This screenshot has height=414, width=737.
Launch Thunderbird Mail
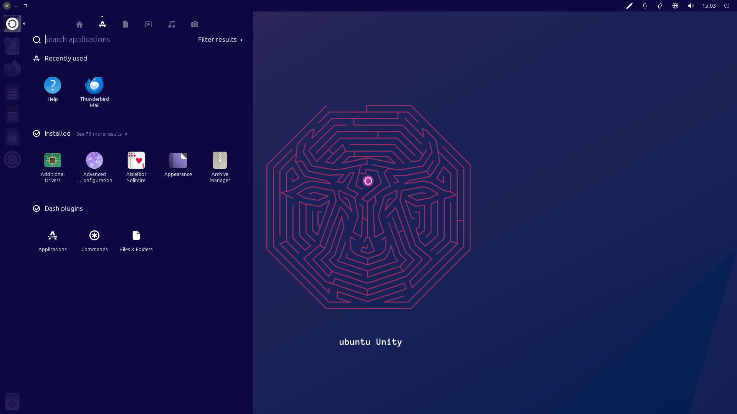[x=94, y=92]
